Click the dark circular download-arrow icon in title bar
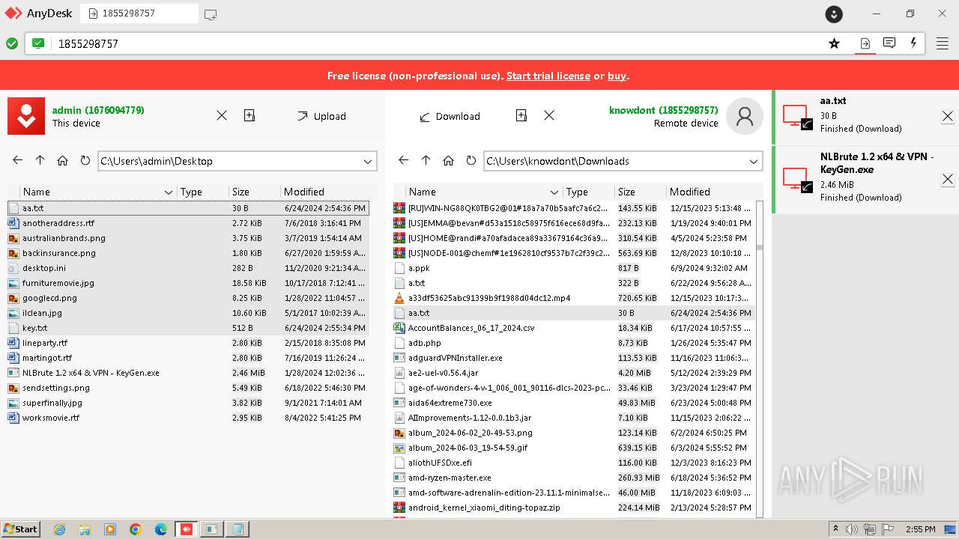 [x=834, y=13]
